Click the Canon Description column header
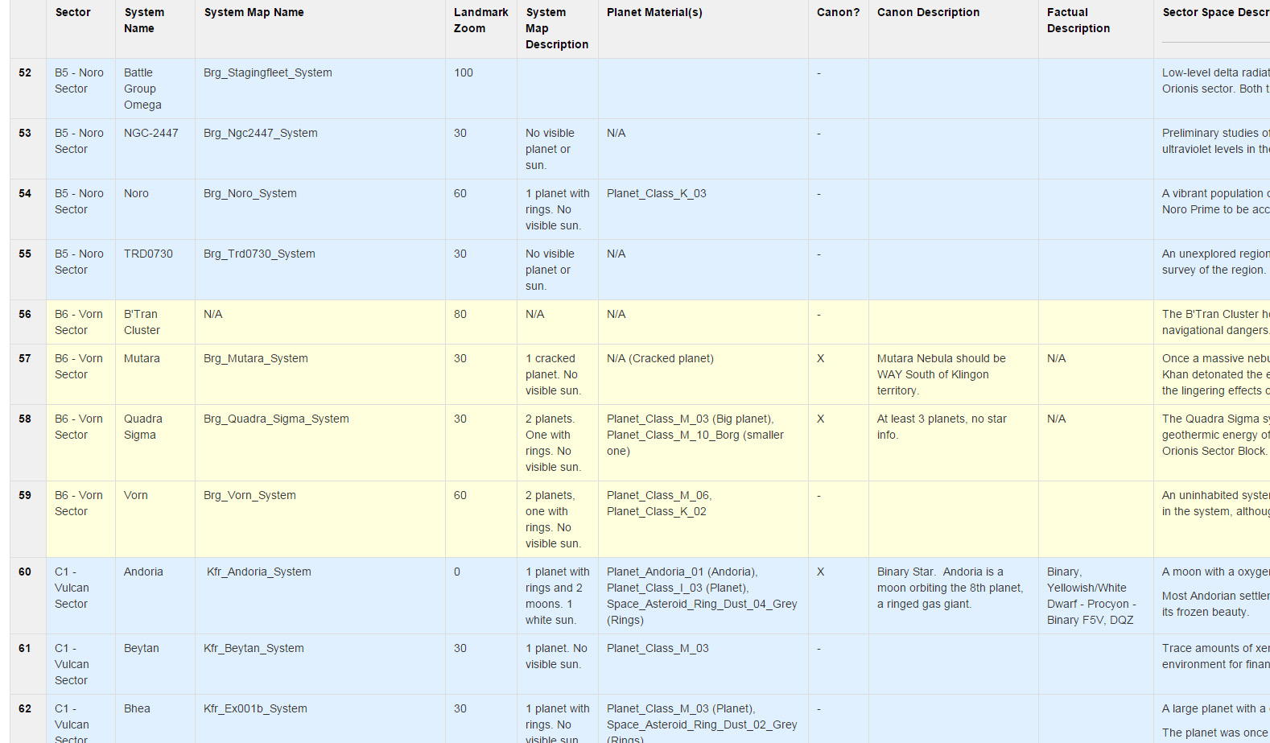The height and width of the screenshot is (743, 1270). tap(954, 29)
